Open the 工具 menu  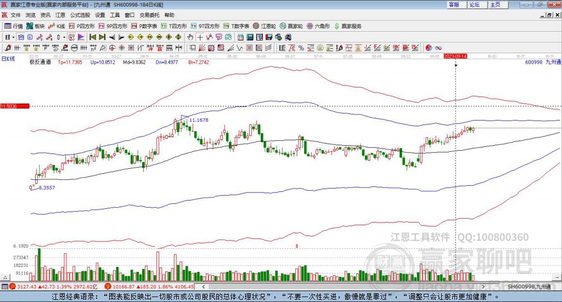point(115,15)
